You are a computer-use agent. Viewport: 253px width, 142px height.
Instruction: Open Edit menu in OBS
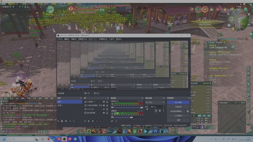(67, 39)
